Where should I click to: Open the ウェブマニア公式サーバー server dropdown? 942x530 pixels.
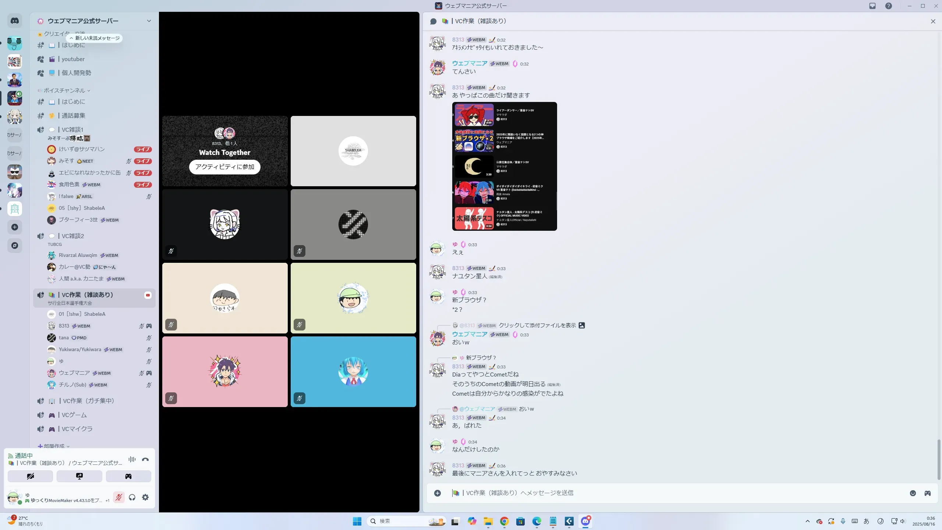pos(149,21)
